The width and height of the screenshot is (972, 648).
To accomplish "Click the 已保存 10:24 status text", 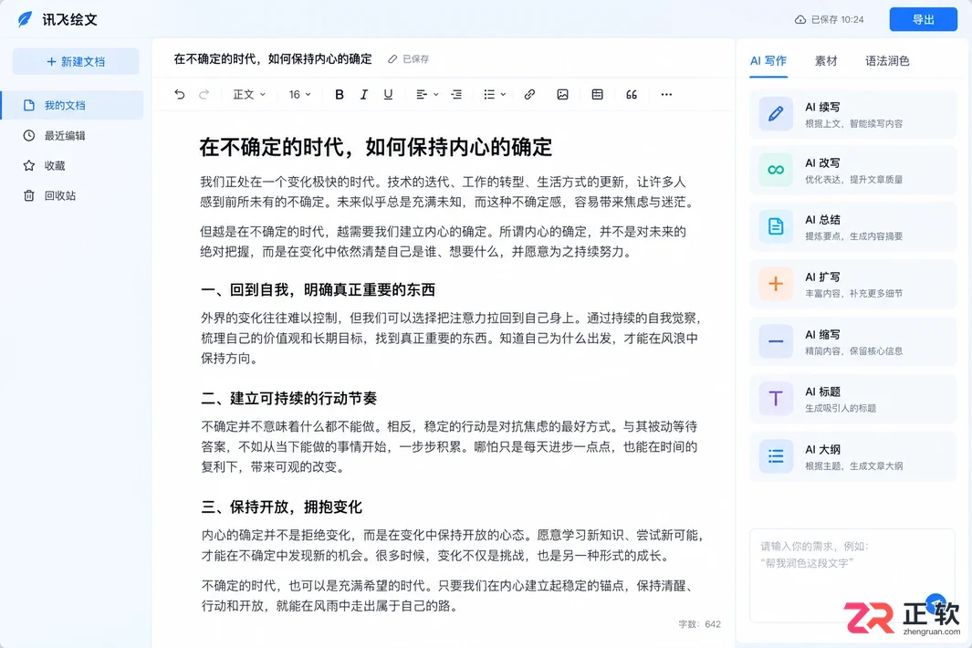I will pyautogui.click(x=837, y=20).
